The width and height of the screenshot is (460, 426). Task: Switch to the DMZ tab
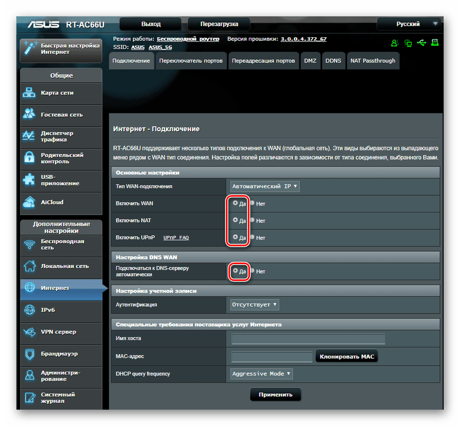(310, 61)
